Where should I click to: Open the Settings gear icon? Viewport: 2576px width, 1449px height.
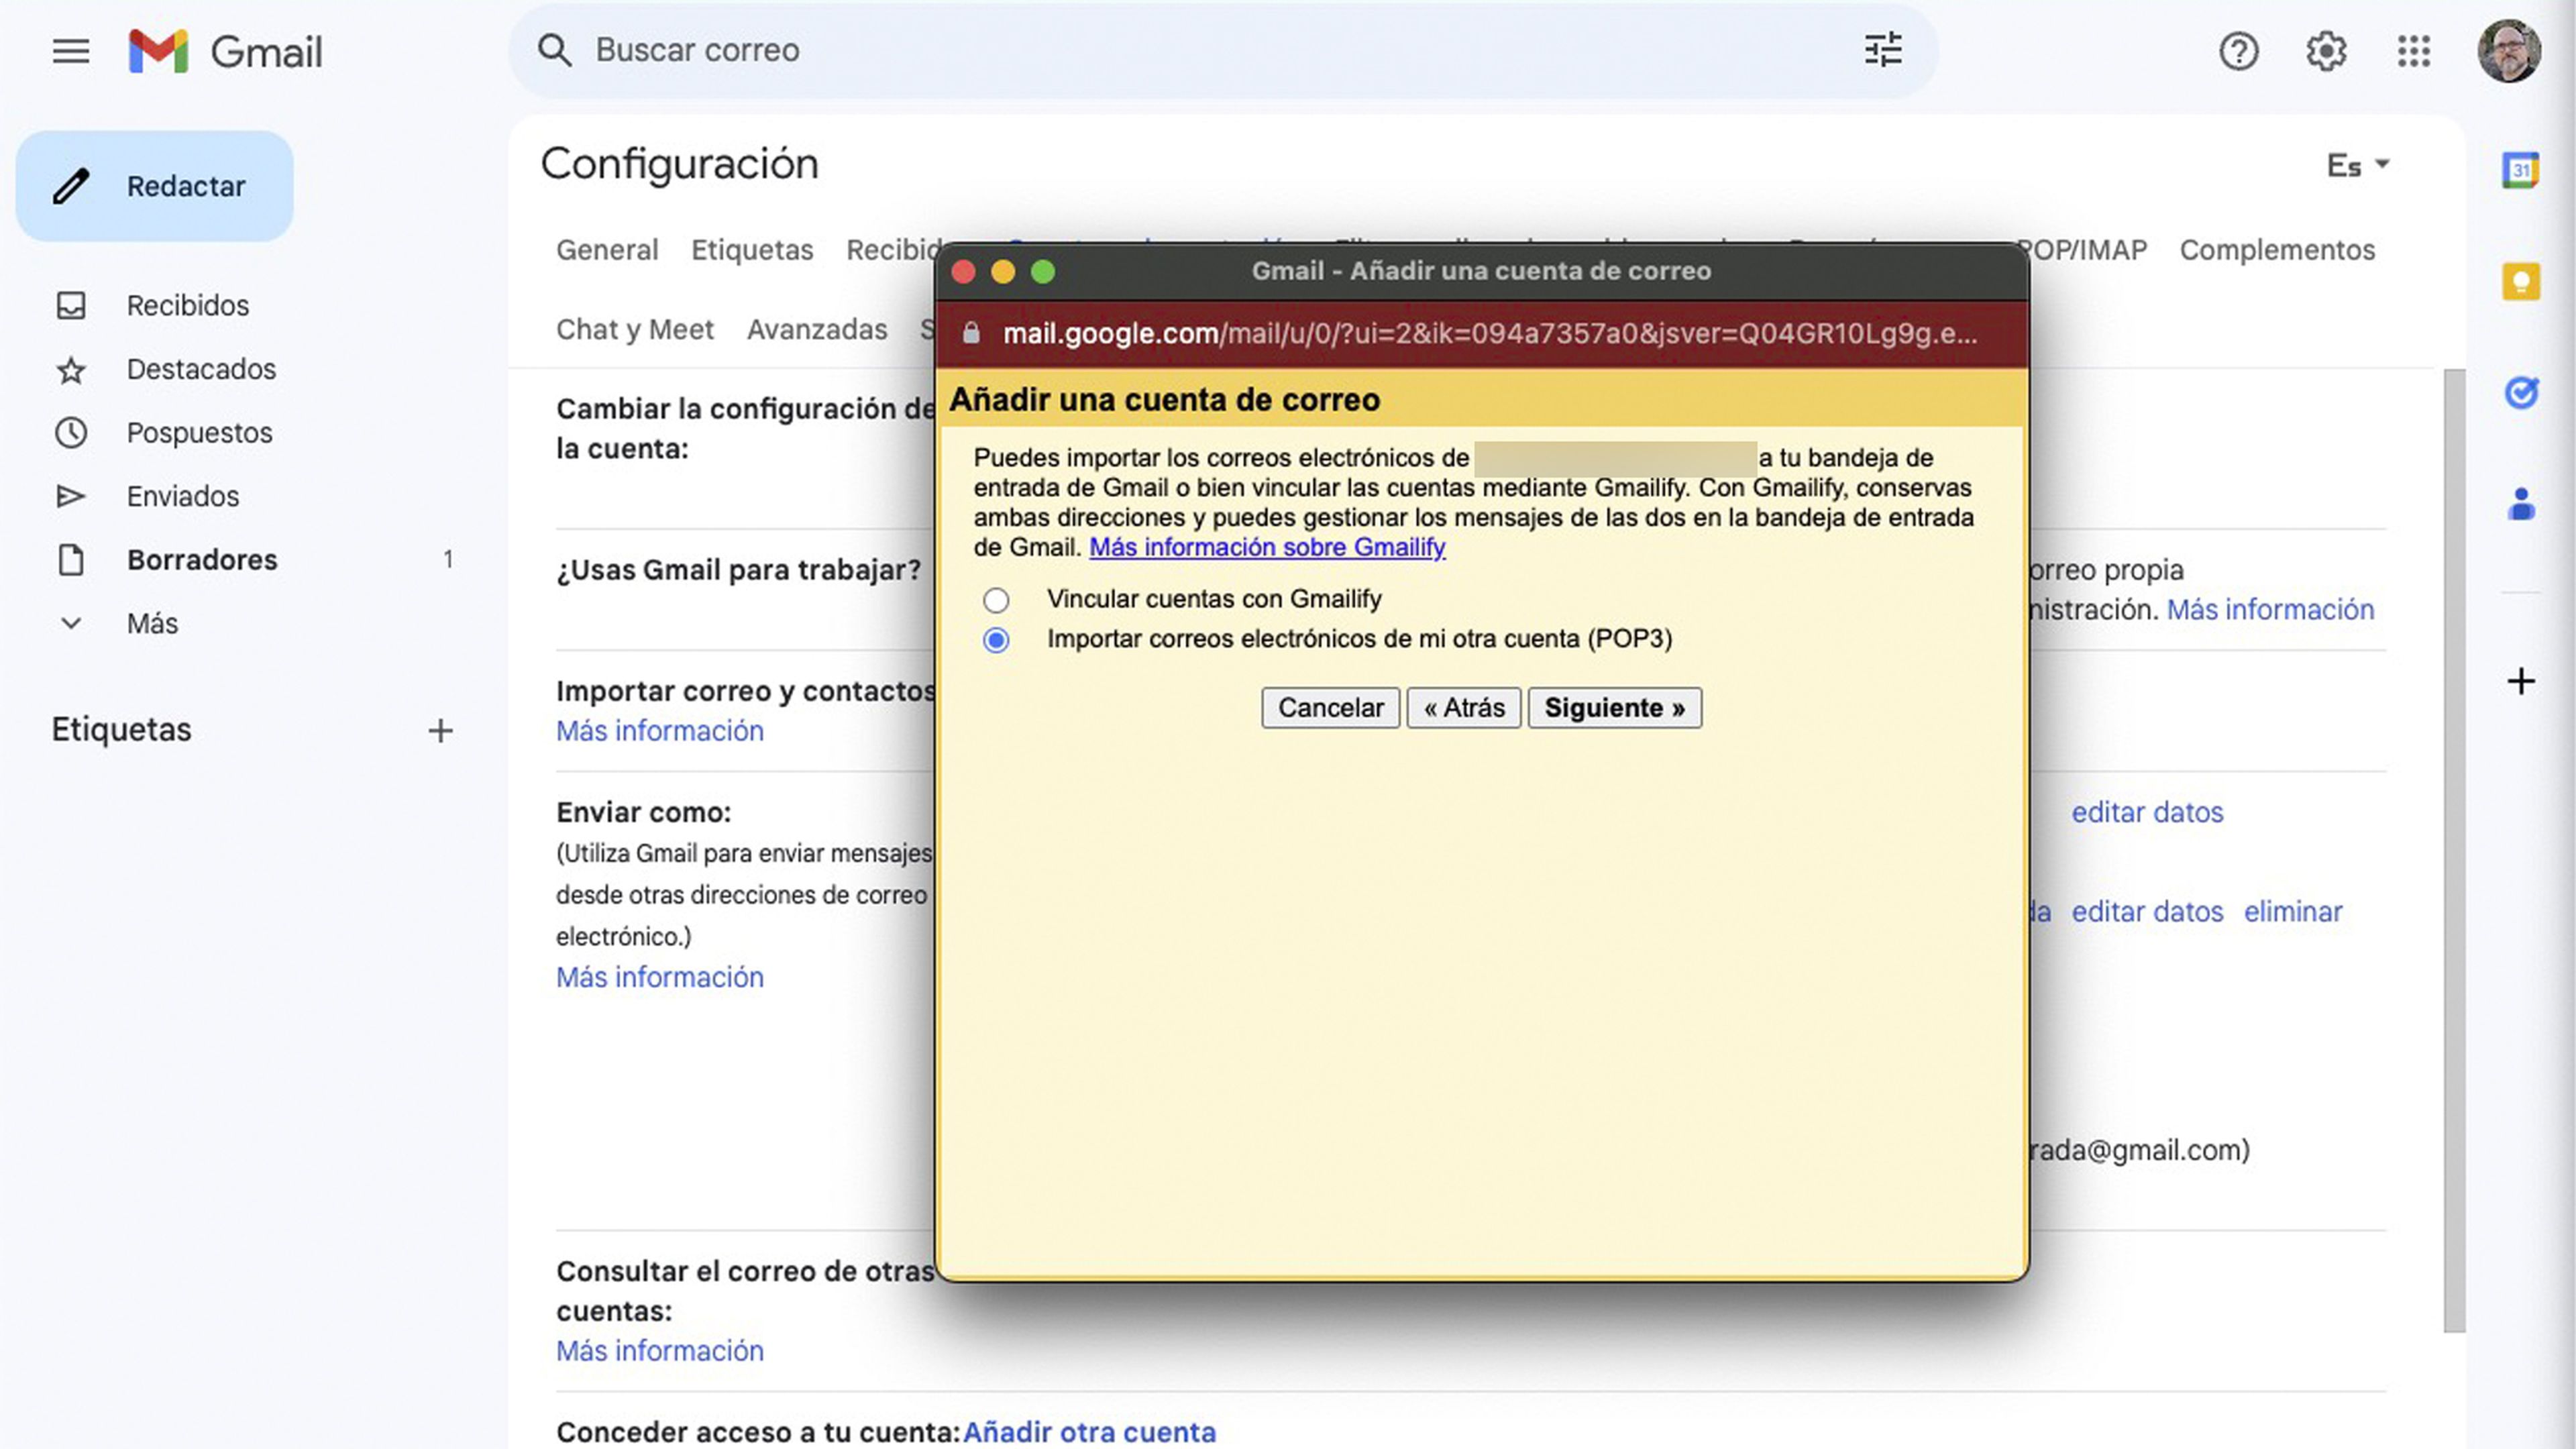point(2326,51)
